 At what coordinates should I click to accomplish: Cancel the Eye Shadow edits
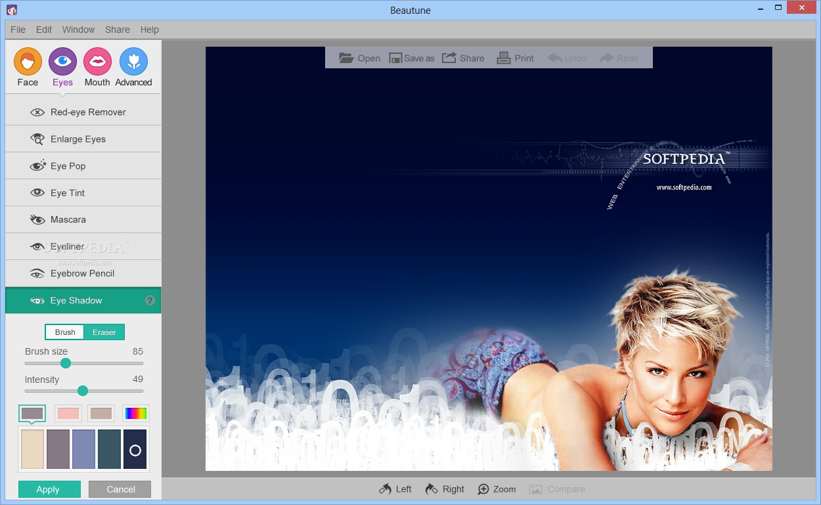pyautogui.click(x=120, y=489)
